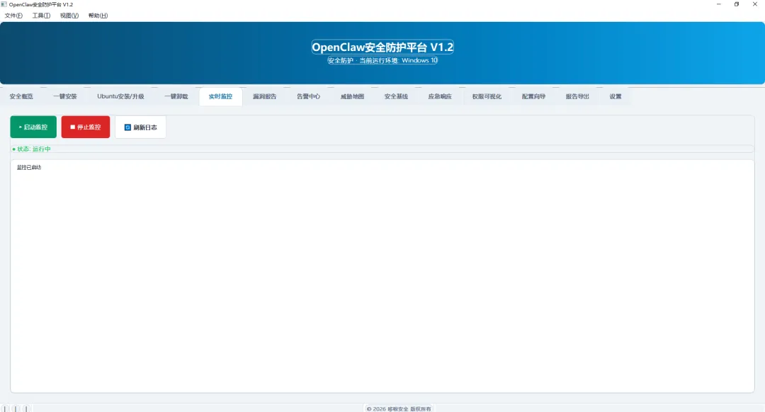Open the 设置 tab
This screenshot has width=765, height=412.
click(x=616, y=96)
